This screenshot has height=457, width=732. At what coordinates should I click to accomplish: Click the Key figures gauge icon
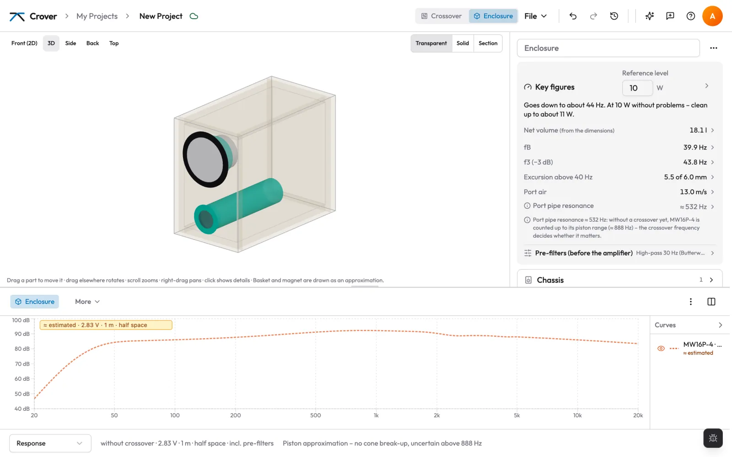pyautogui.click(x=528, y=87)
